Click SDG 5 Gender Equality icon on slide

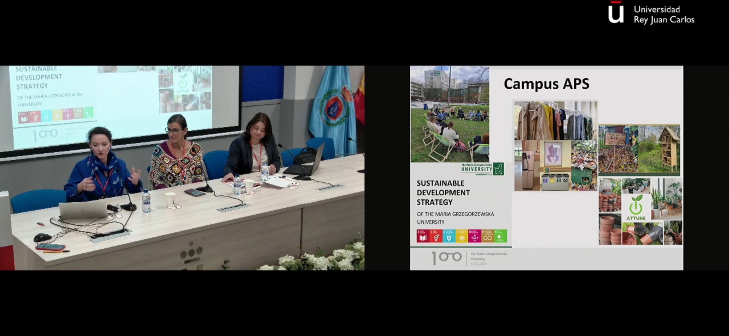point(435,236)
